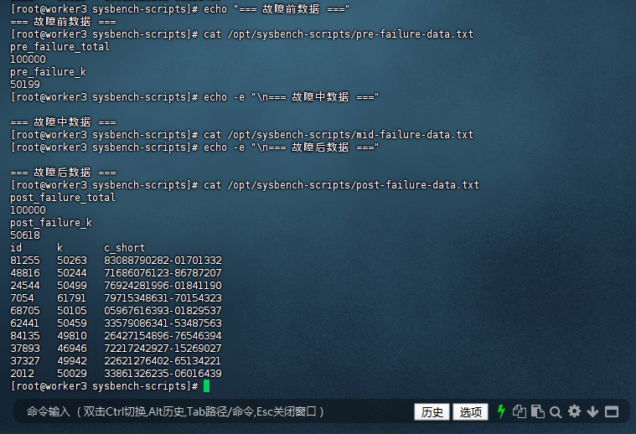Click k value 50459
Viewport: 636px width, 434px height.
point(72,323)
